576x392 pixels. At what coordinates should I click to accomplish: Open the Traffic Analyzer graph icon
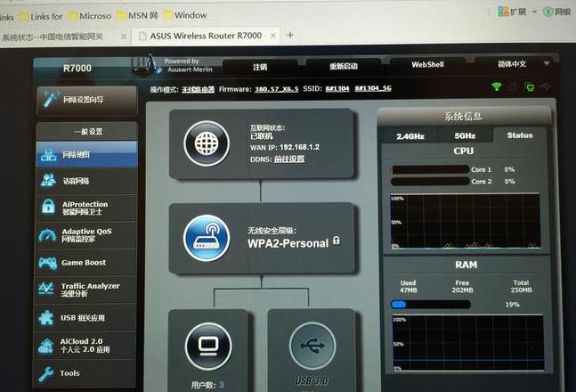[46, 289]
